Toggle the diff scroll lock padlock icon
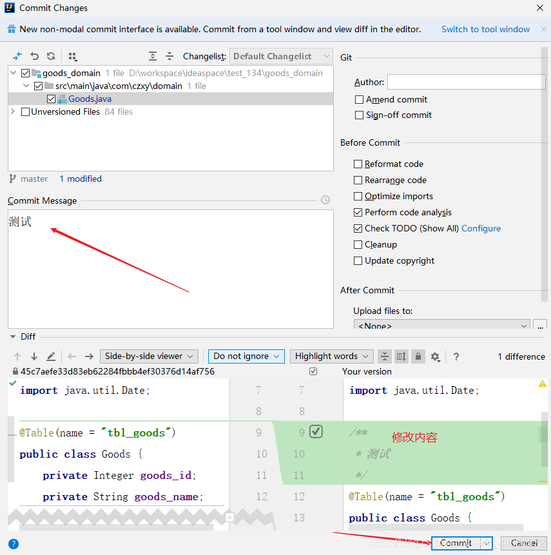 [x=418, y=356]
